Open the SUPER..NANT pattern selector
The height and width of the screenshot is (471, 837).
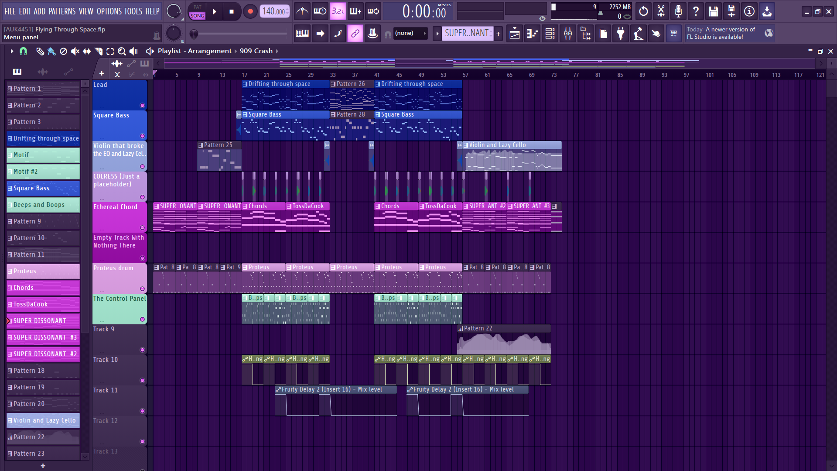(x=468, y=33)
